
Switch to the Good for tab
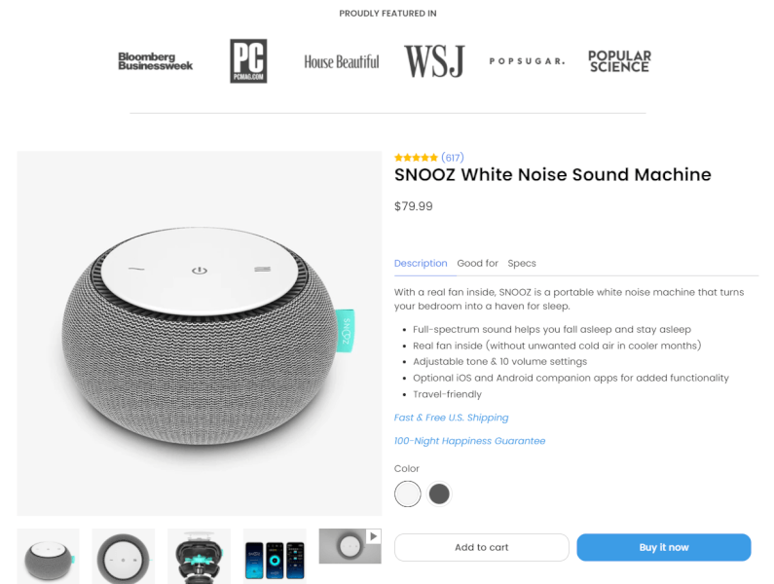click(x=477, y=263)
